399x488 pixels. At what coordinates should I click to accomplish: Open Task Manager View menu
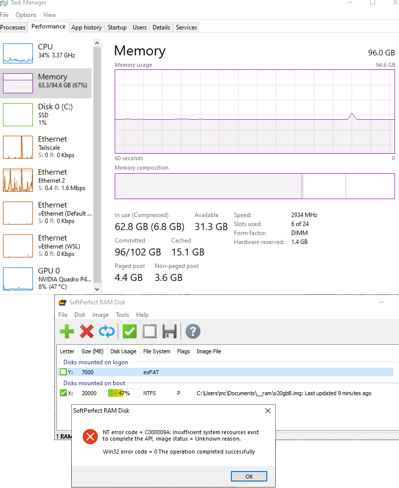pyautogui.click(x=49, y=15)
